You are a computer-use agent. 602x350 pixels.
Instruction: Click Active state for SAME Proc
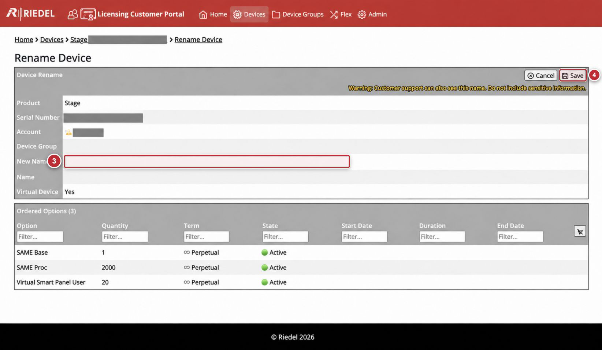(274, 267)
